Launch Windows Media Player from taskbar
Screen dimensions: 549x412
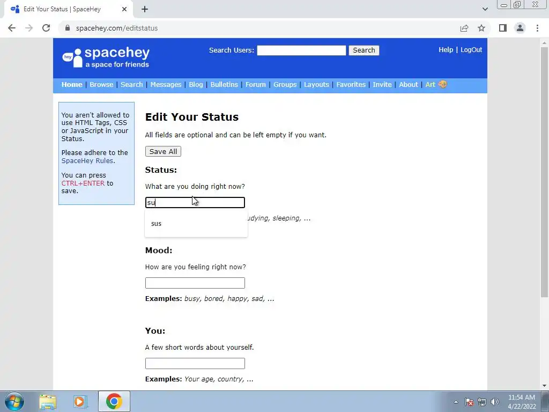click(80, 401)
